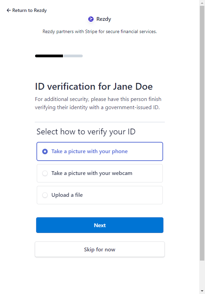The image size is (205, 294).
Task: Choose the 'Take a picture with your phone' label
Action: coord(90,151)
